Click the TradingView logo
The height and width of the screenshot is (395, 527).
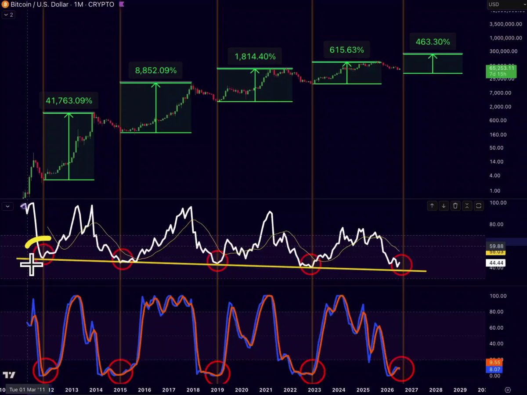click(x=8, y=375)
